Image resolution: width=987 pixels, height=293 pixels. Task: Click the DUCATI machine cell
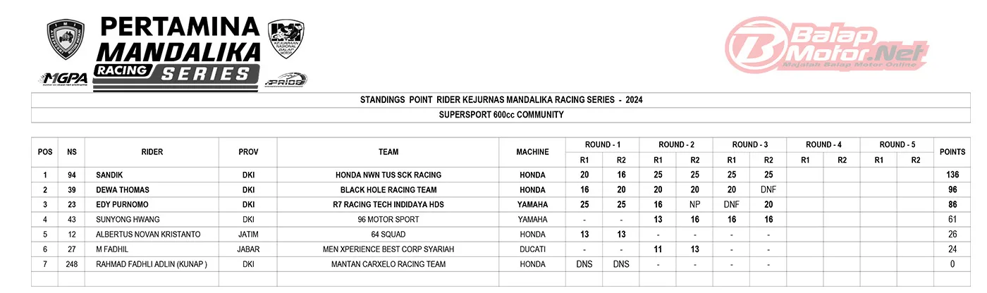click(x=532, y=249)
